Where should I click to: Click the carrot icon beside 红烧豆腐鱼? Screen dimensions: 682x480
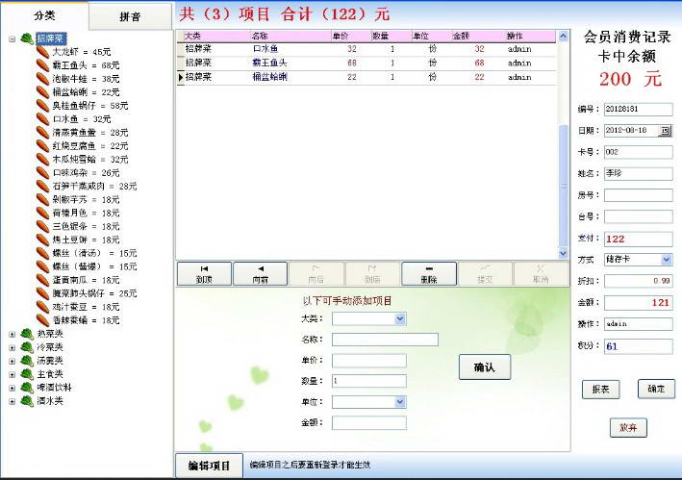coord(42,145)
